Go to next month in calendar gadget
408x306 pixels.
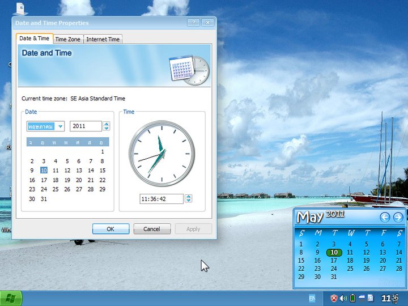pos(398,217)
